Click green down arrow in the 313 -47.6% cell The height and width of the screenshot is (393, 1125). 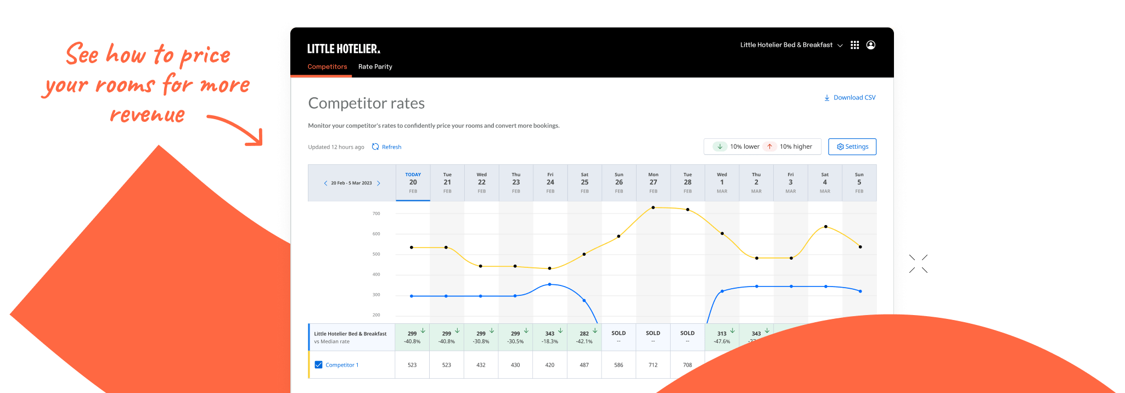tap(732, 330)
